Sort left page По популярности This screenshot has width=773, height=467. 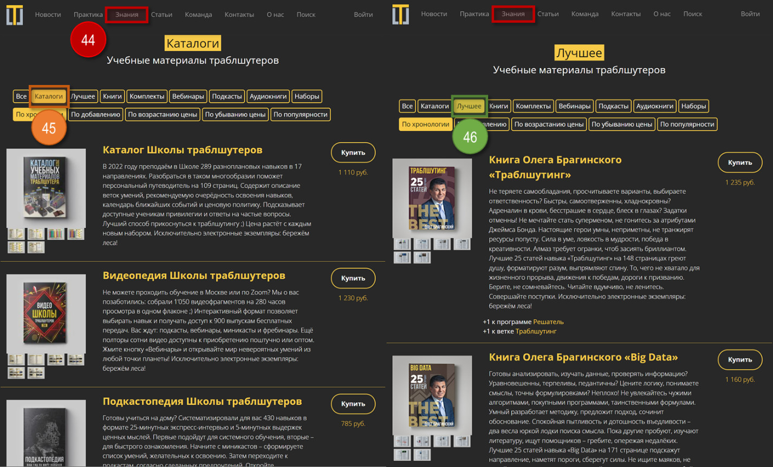coord(300,114)
